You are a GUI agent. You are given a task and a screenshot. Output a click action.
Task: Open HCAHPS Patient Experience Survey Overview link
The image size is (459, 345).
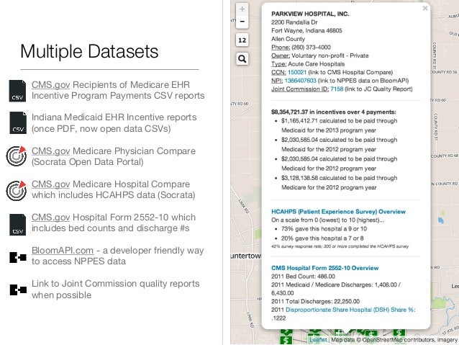coord(338,212)
